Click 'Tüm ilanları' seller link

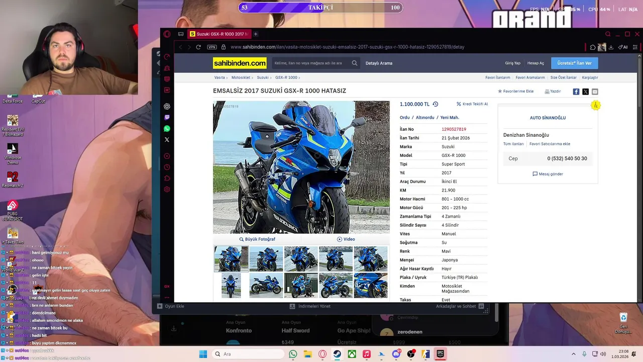tap(513, 144)
